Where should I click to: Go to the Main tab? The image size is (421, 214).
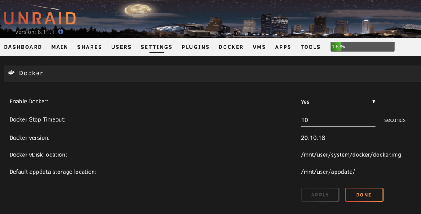60,47
